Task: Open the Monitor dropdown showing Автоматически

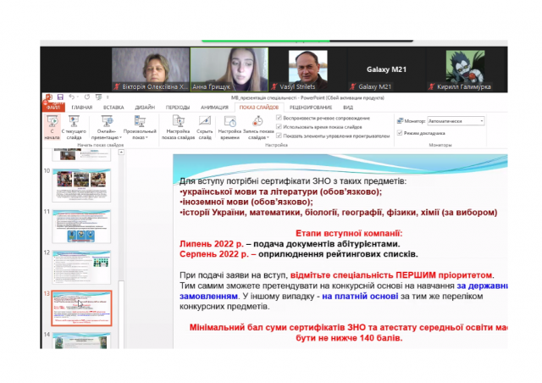Action: point(456,121)
